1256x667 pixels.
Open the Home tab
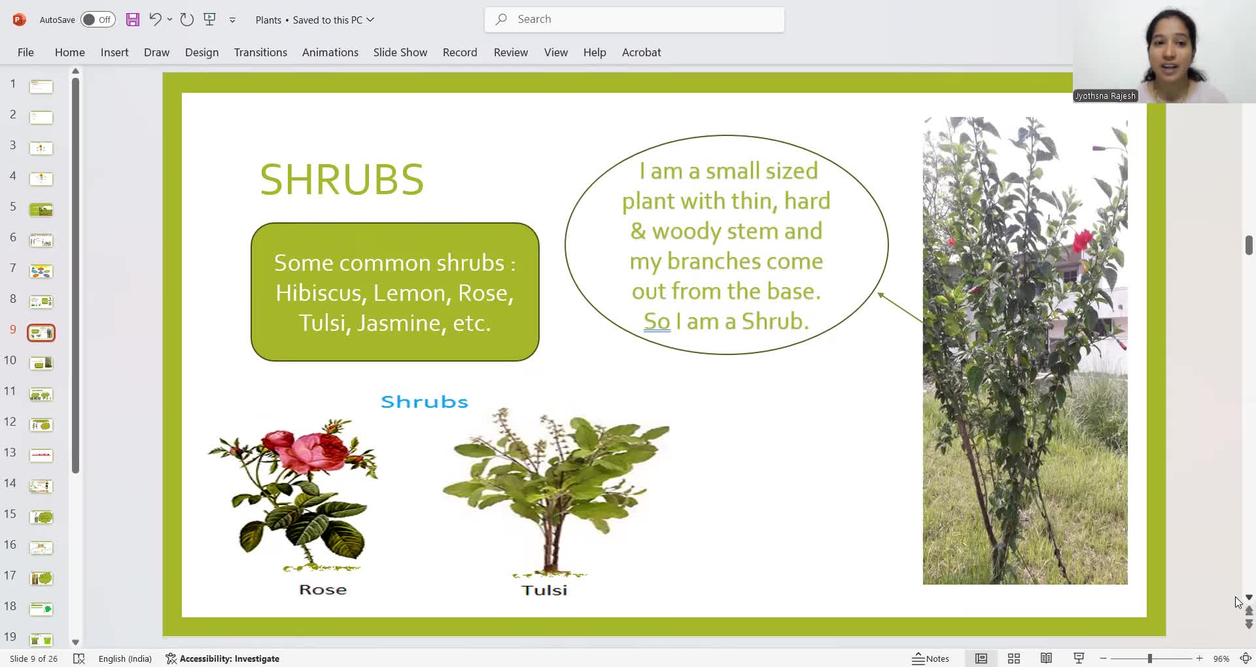(x=70, y=52)
